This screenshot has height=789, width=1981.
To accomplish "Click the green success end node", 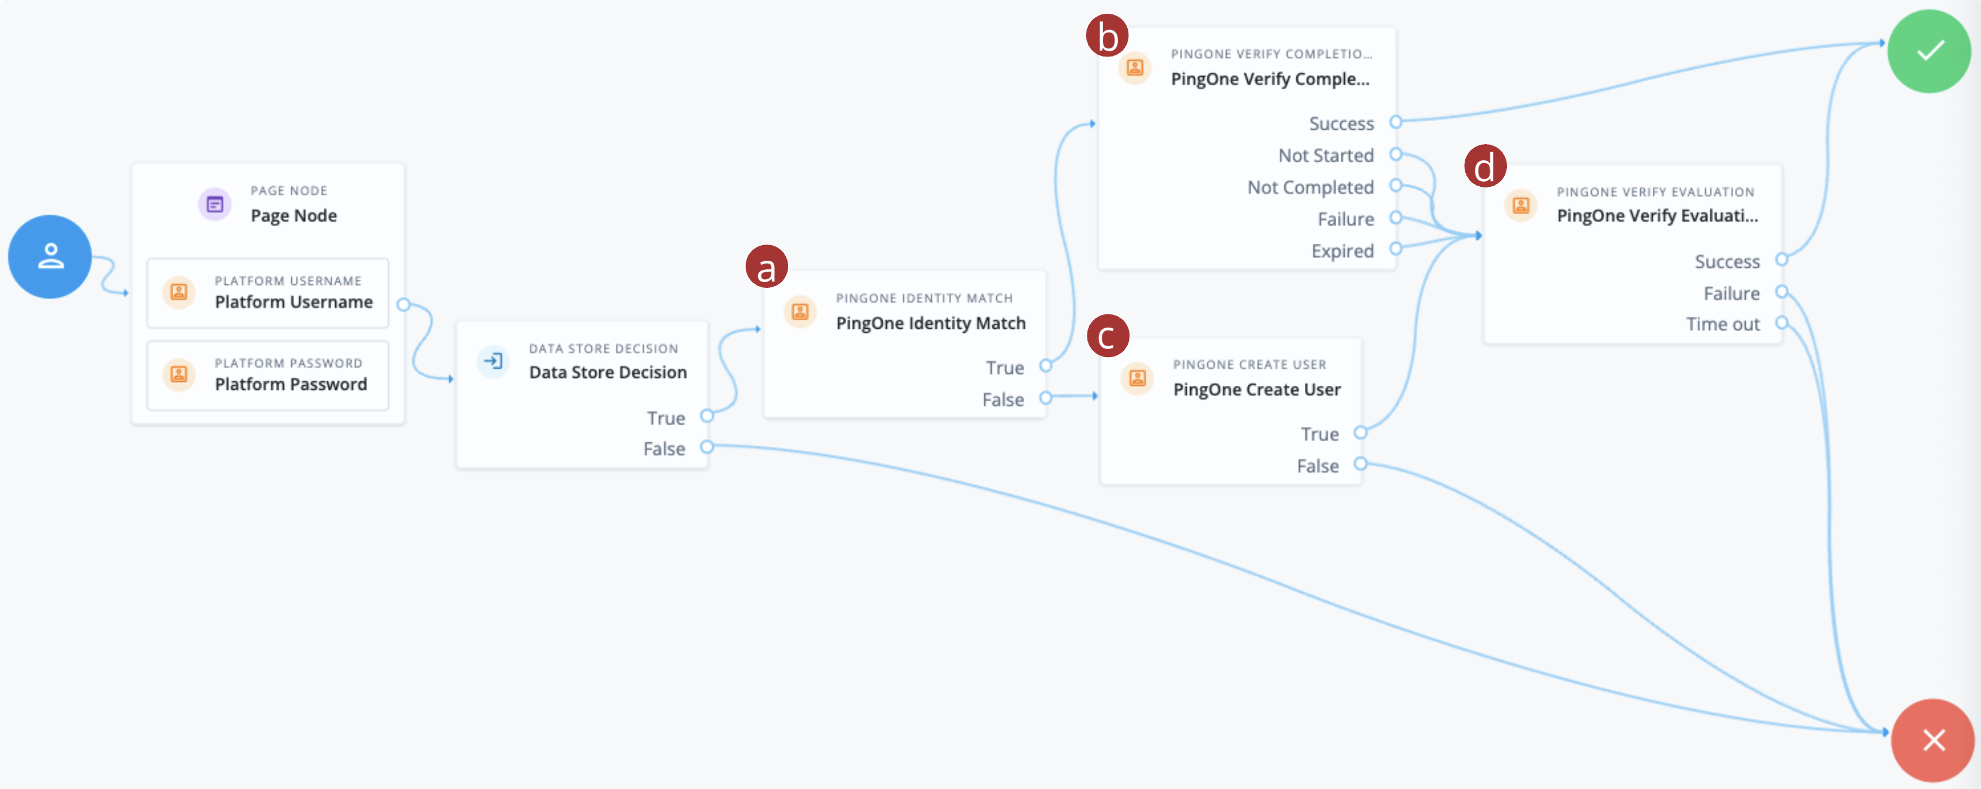I will click(1929, 51).
